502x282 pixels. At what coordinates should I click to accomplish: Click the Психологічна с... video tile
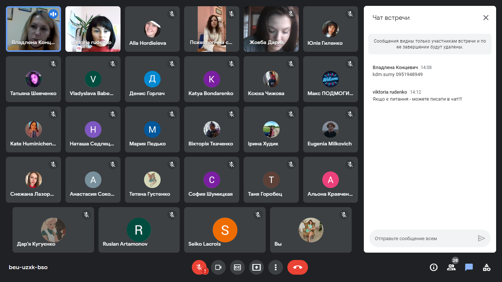(x=212, y=29)
